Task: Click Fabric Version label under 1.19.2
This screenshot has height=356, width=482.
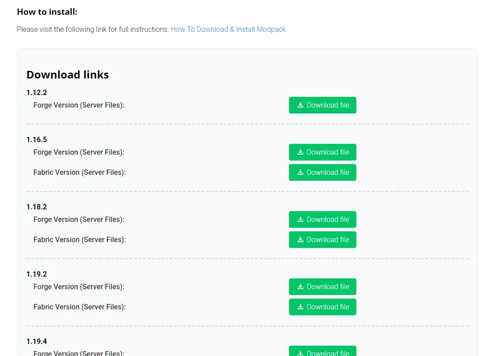Action: click(x=79, y=307)
